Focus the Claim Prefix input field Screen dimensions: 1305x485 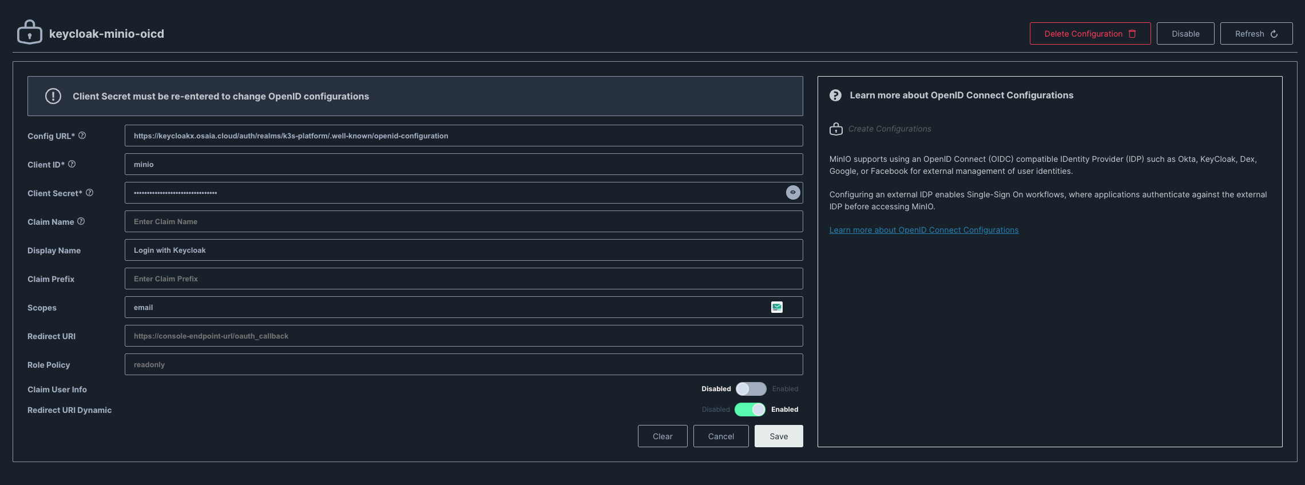[x=463, y=279]
